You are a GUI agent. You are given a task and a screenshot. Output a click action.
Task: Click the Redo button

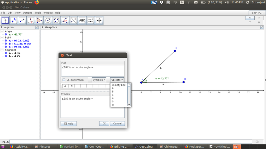[x=259, y=18]
